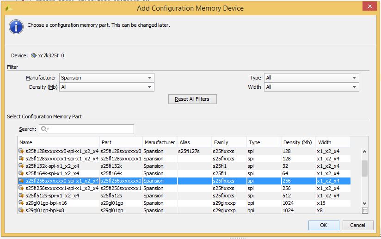Click the xc7k325t_0 device chip icon
The width and height of the screenshot is (381, 239).
pyautogui.click(x=34, y=55)
